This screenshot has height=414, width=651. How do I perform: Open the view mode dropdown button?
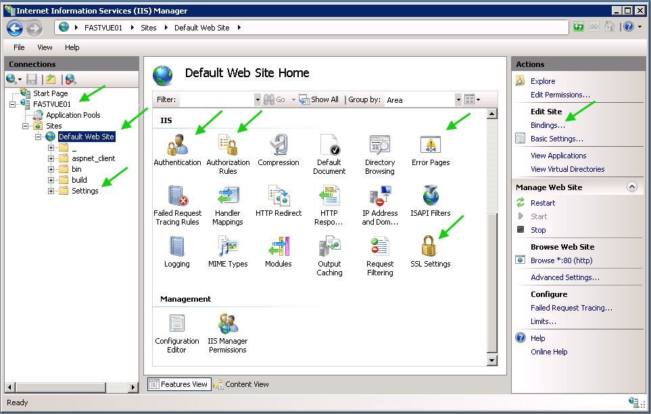[473, 99]
